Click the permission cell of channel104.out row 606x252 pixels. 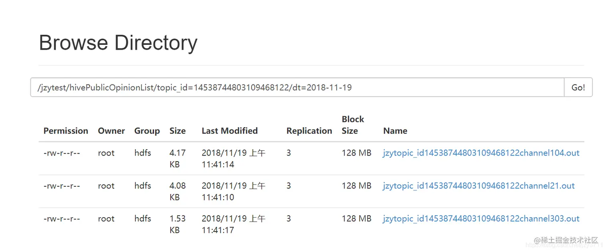62,153
